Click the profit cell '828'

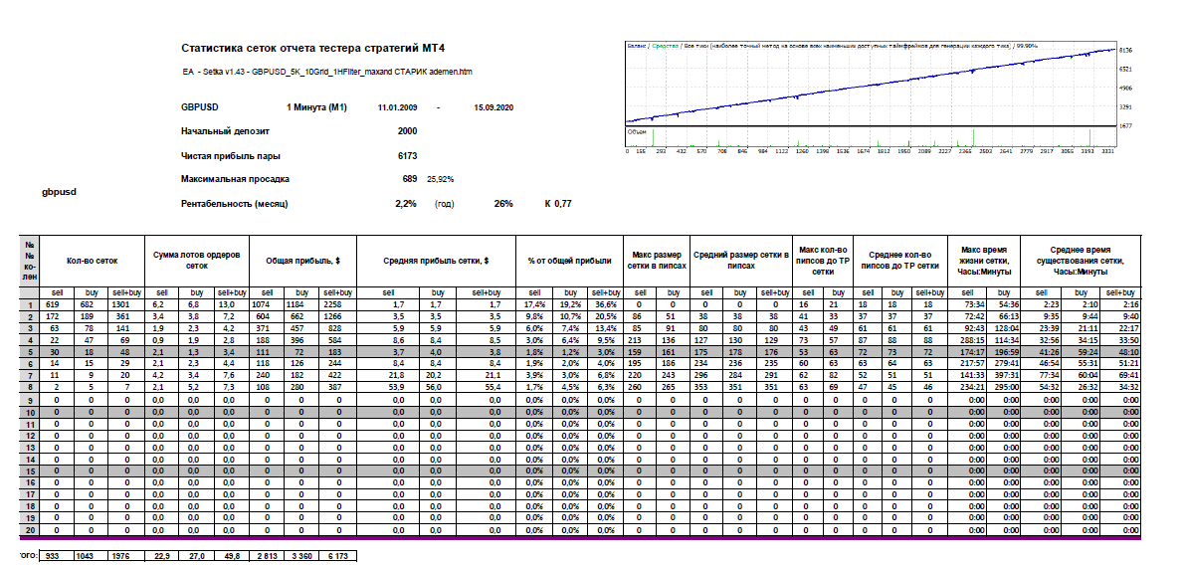(336, 328)
